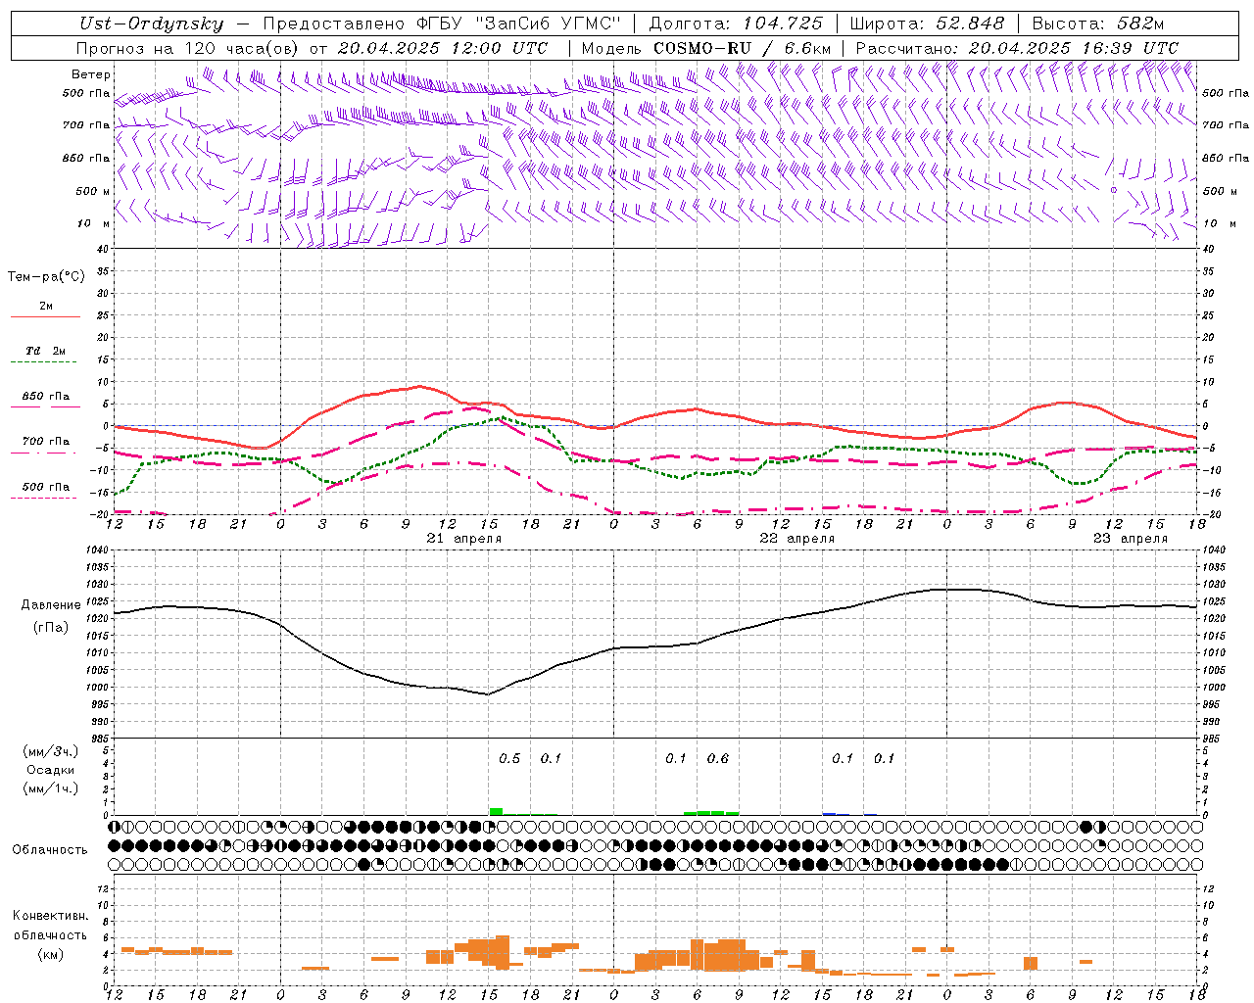Click the solid red line sample under '2м'

pos(46,317)
